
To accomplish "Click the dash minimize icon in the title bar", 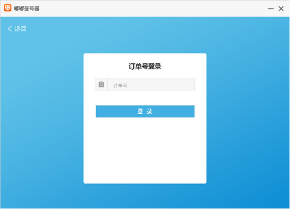I will click(x=271, y=9).
